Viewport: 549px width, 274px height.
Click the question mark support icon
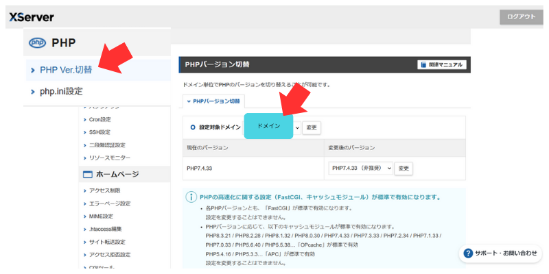[468, 253]
